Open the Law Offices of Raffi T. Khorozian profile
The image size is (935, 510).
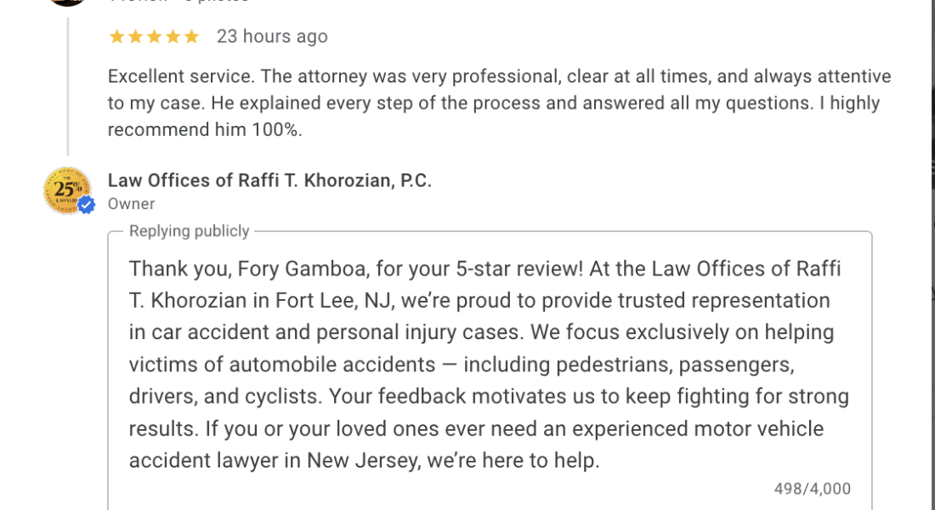(270, 180)
